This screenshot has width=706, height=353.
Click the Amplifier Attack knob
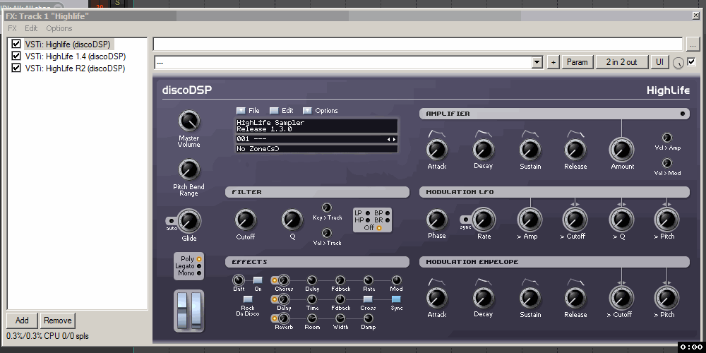[x=437, y=150]
